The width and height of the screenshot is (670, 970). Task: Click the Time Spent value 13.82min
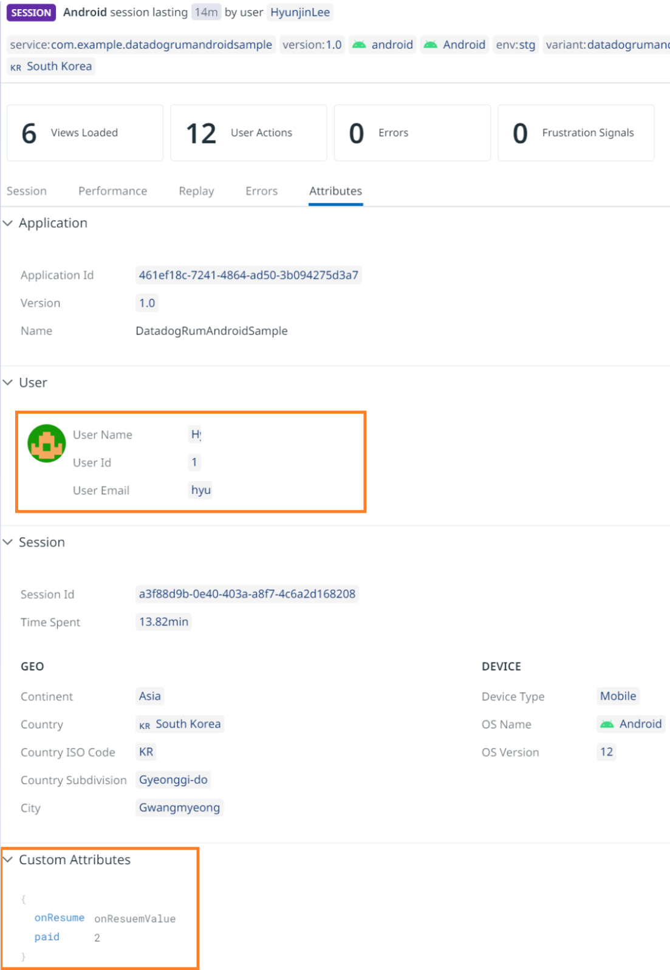pyautogui.click(x=163, y=622)
